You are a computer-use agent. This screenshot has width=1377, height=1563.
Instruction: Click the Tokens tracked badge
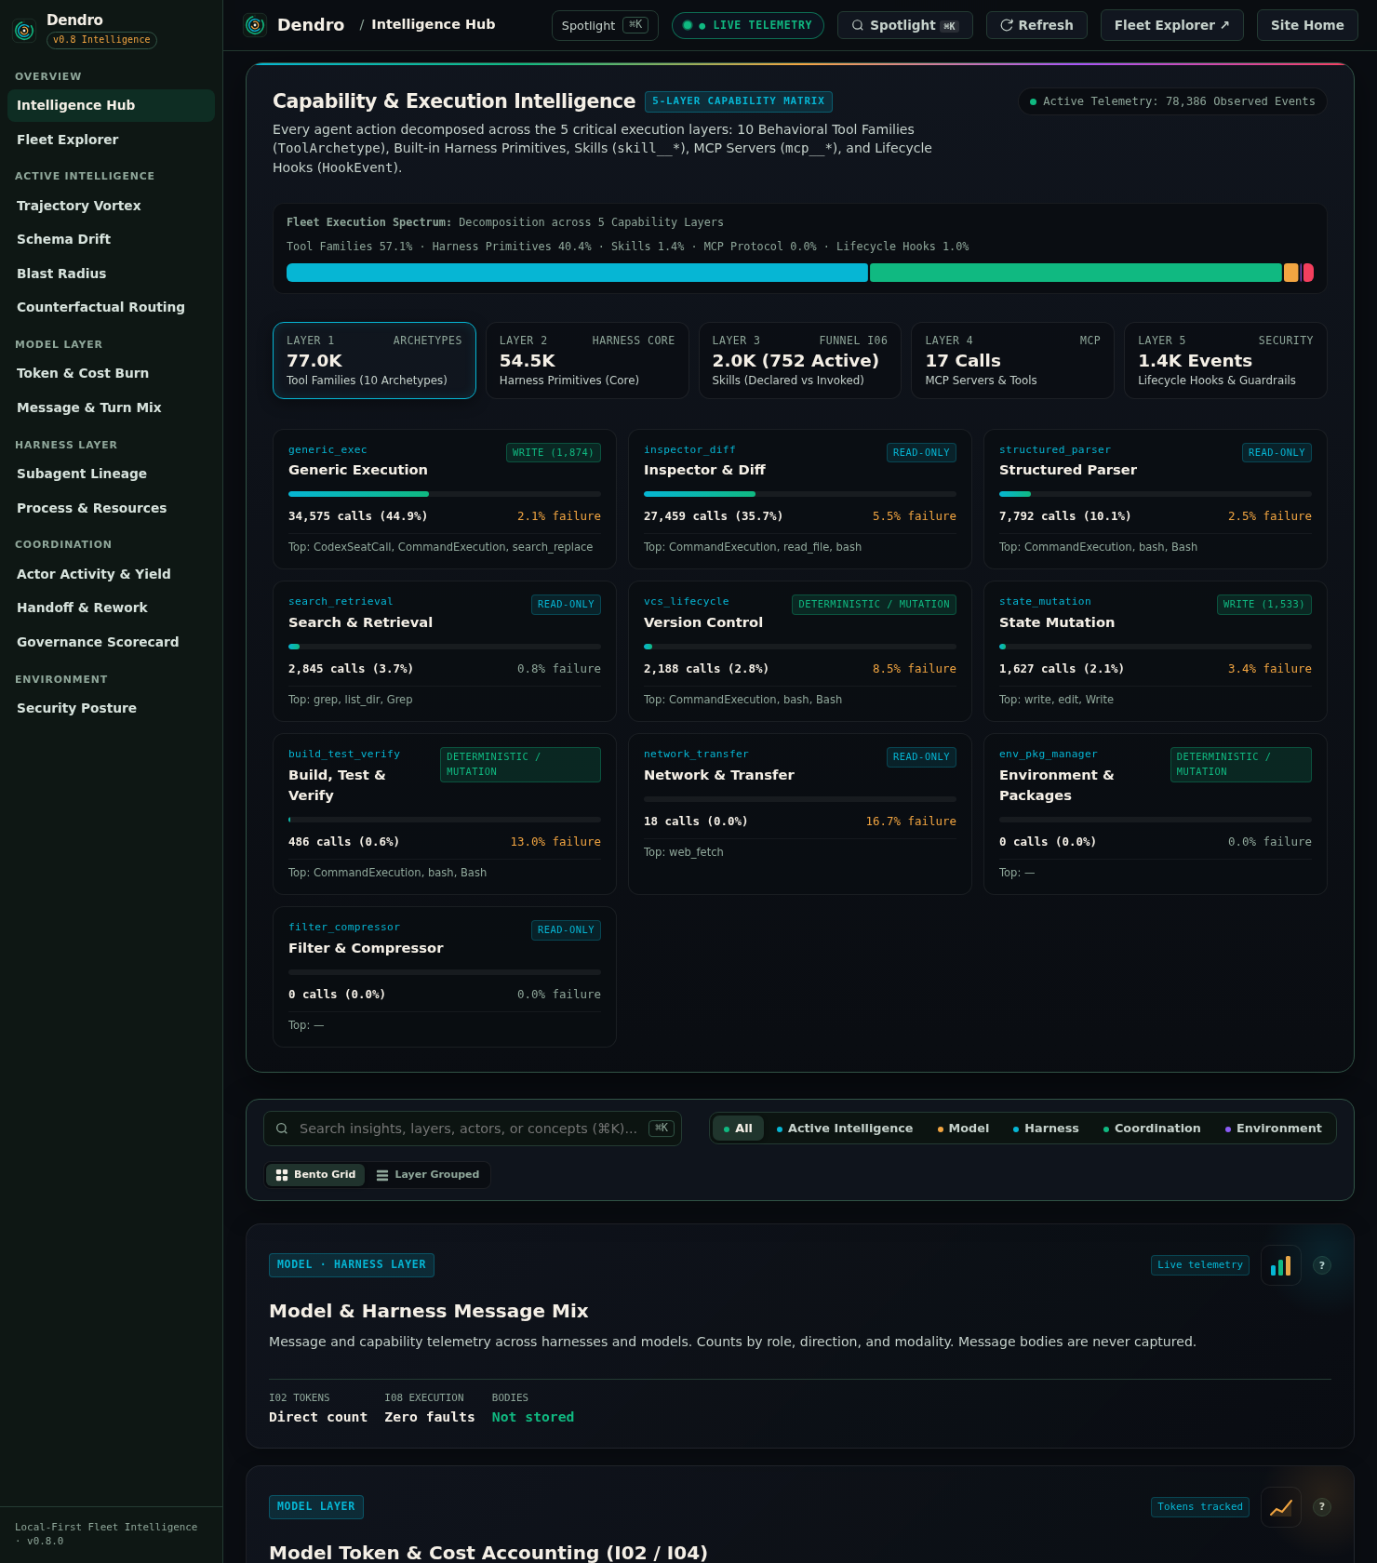[1200, 1507]
